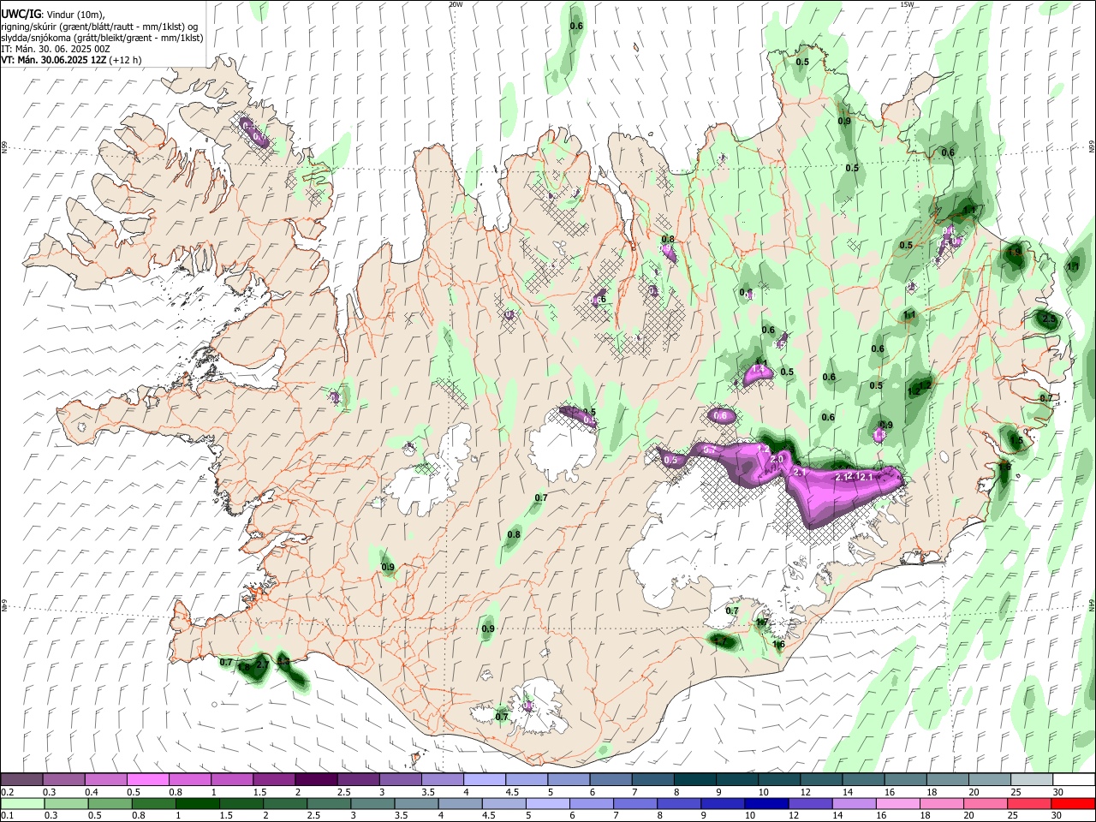This screenshot has width=1096, height=822.
Task: Select the bright red rain swatch labeled 30
Action: click(x=1072, y=803)
